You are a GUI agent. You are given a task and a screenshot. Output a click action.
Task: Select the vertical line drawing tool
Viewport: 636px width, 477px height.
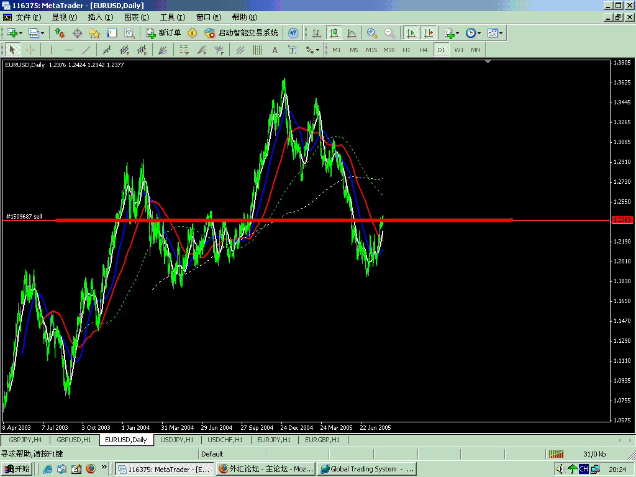point(51,50)
